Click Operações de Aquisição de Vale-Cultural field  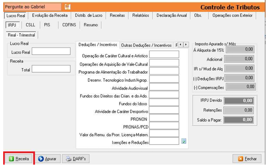(164, 63)
